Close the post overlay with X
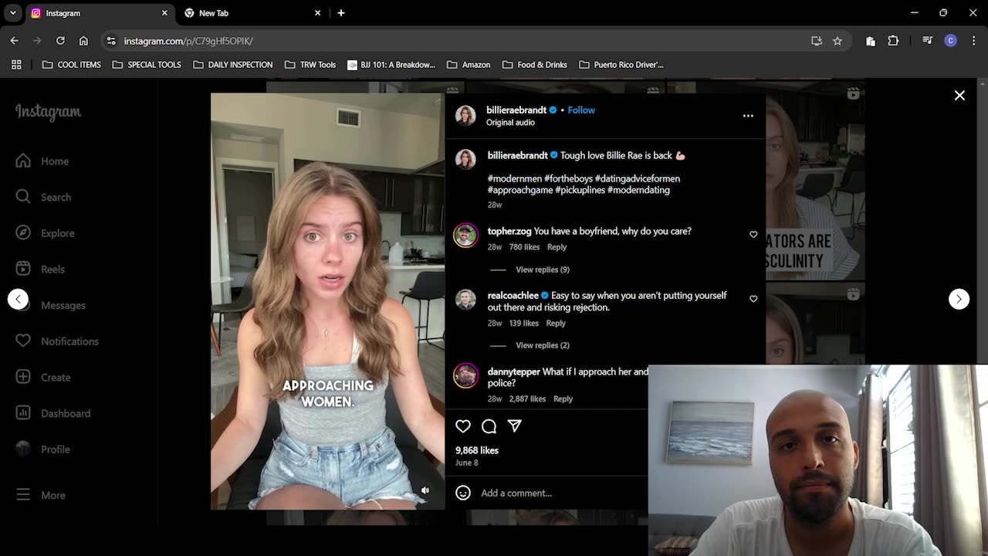988x556 pixels. pos(959,96)
